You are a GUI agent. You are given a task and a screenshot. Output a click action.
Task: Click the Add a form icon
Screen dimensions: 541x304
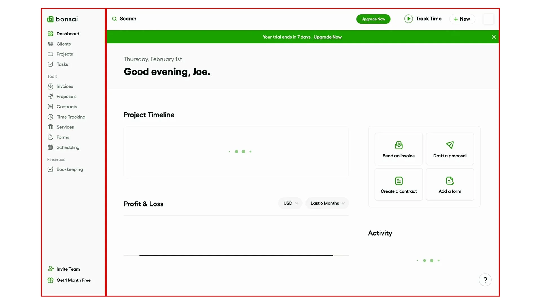450,181
